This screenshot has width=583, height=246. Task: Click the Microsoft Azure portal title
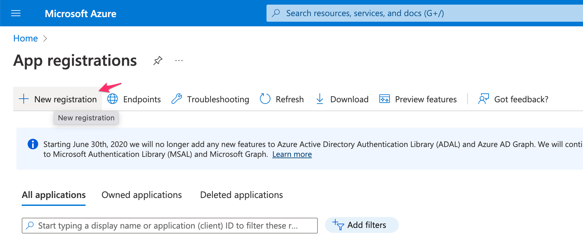point(80,13)
